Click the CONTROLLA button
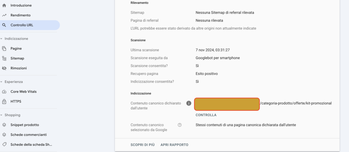This screenshot has width=349, height=152. click(x=206, y=115)
